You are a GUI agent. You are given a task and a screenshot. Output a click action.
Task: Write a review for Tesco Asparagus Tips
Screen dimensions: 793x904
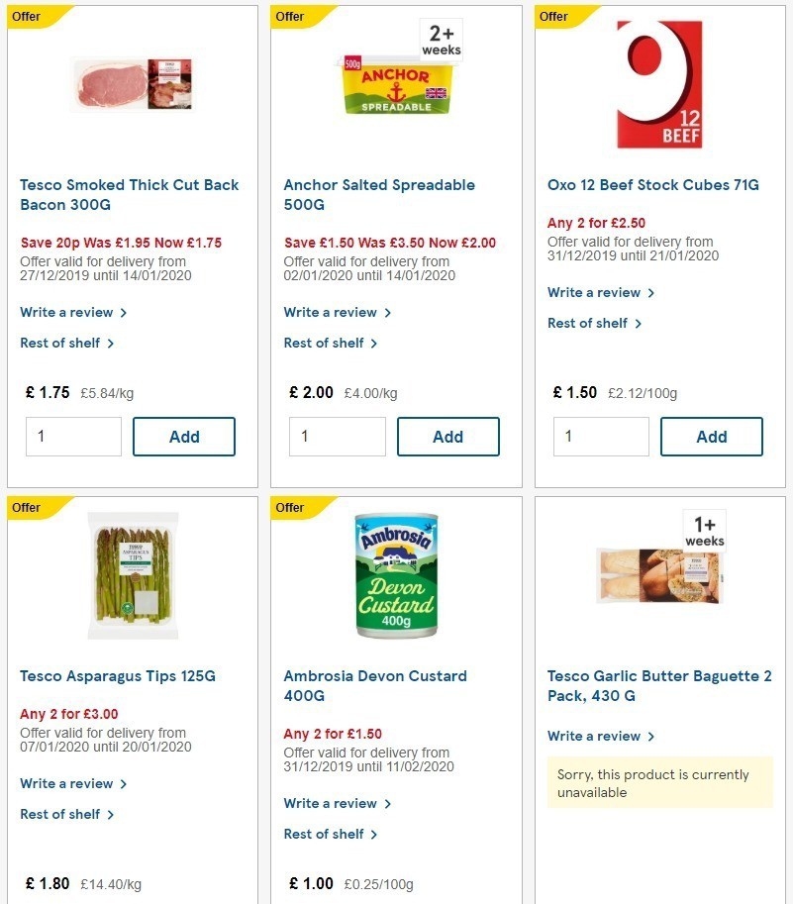pyautogui.click(x=68, y=783)
